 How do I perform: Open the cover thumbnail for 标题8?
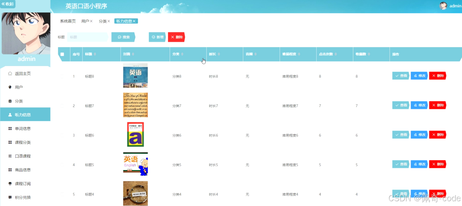tap(135, 75)
